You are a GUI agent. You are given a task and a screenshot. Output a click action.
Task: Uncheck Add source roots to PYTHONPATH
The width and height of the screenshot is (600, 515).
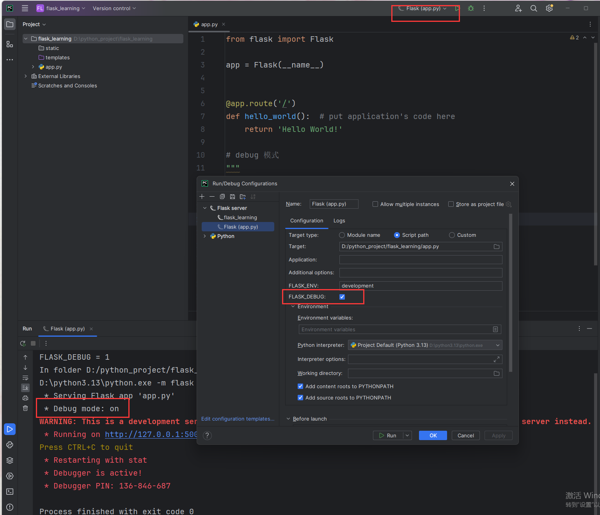coord(300,398)
